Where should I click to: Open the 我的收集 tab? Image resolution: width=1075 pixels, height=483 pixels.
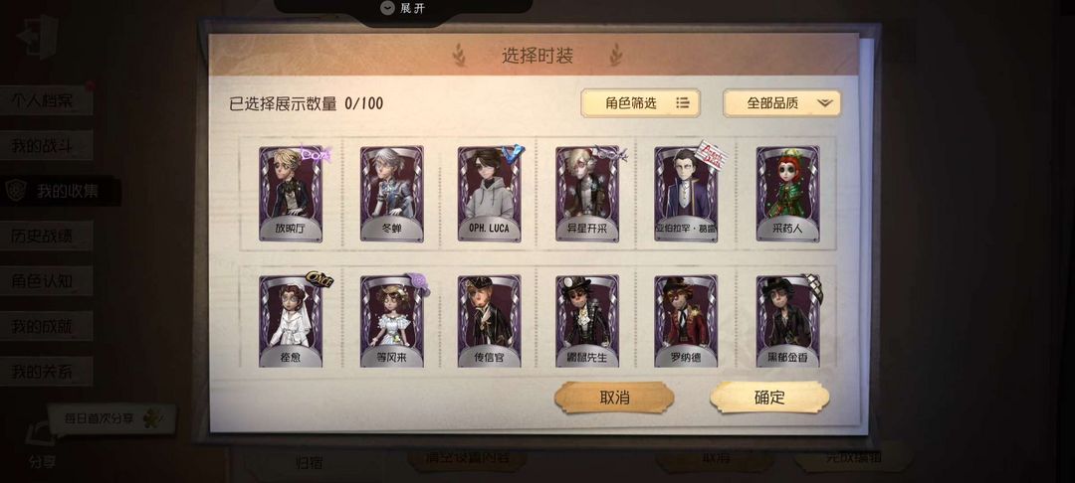pos(61,191)
